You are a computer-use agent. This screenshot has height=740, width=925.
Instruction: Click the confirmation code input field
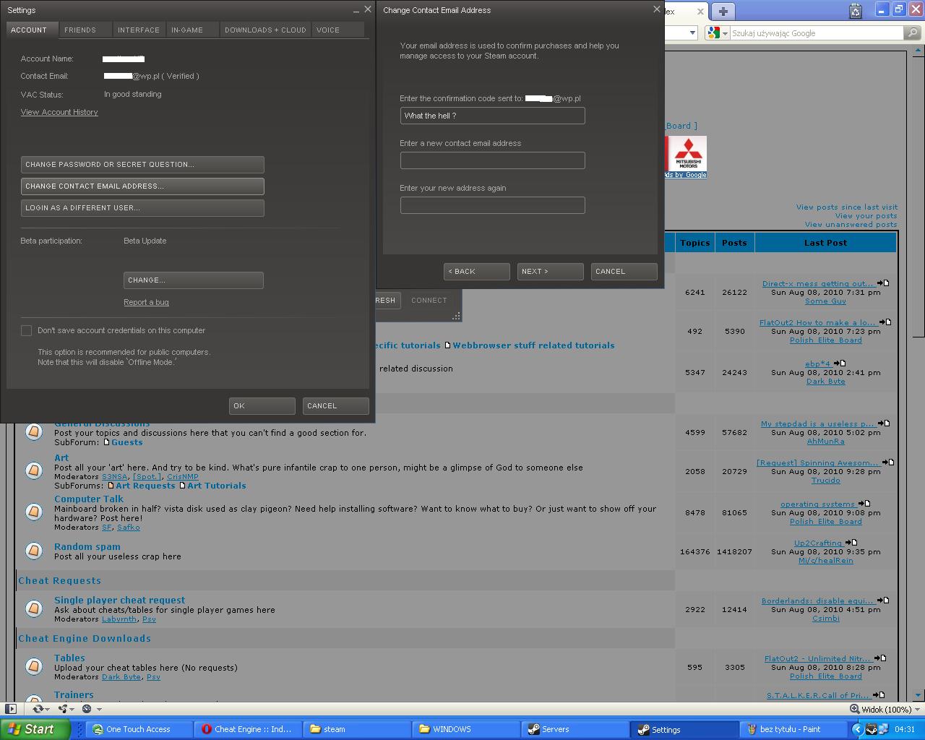point(492,116)
